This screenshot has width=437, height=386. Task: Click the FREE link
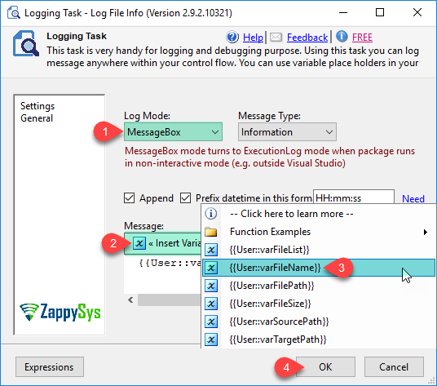(362, 37)
